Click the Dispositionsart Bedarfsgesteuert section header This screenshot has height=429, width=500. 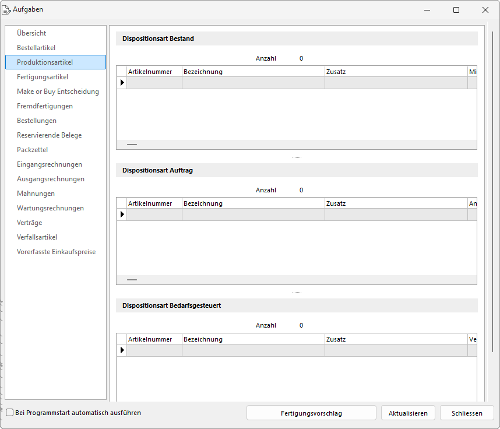[x=297, y=305]
